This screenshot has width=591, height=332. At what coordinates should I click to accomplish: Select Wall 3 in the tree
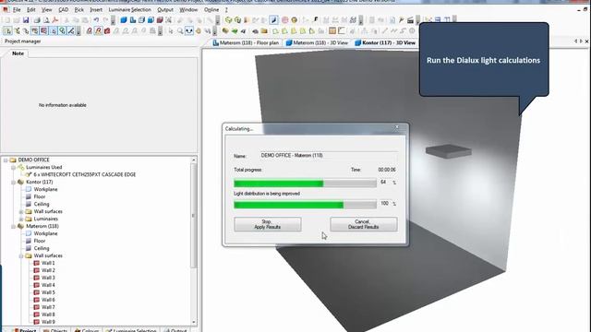tap(48, 278)
